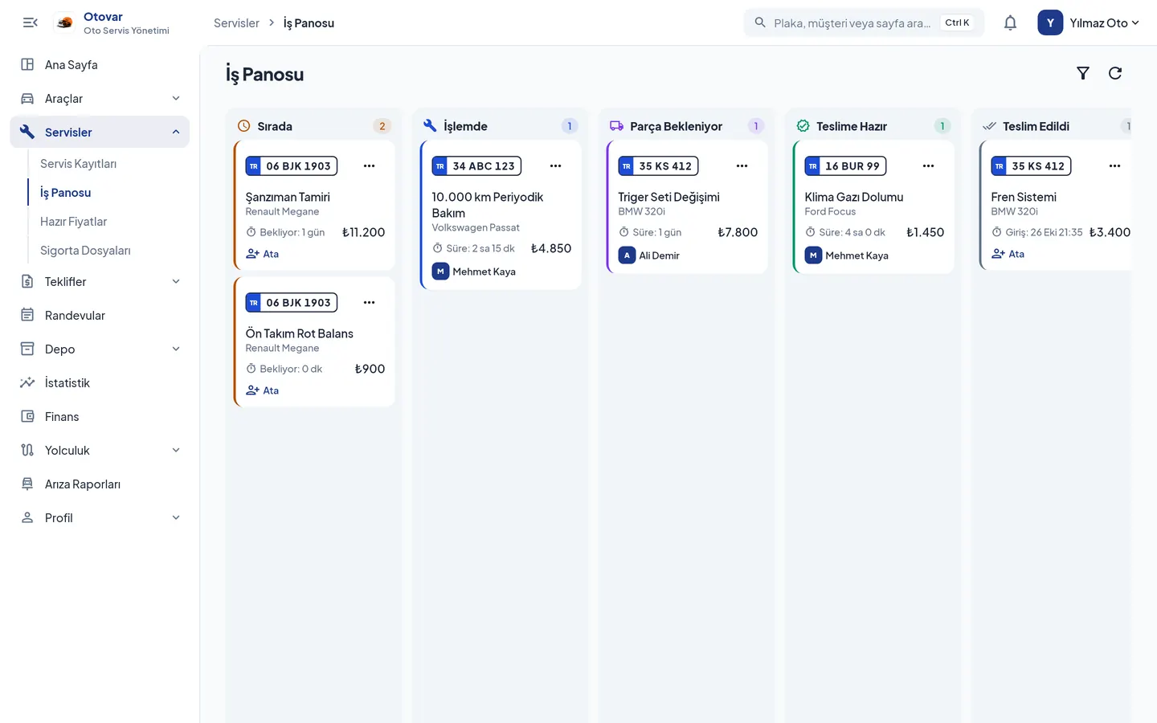Expand the Yolculuk submenu
This screenshot has height=723, width=1157.
tap(176, 450)
